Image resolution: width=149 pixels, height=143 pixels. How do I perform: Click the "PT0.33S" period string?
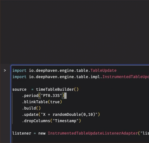51,96
